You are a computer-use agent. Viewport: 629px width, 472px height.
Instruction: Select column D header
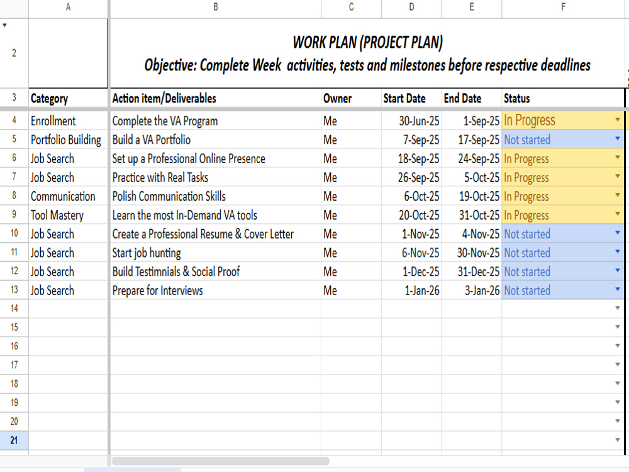point(411,7)
